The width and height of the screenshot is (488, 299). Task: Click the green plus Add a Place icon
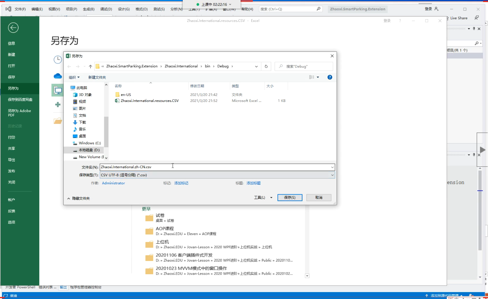[x=57, y=105]
